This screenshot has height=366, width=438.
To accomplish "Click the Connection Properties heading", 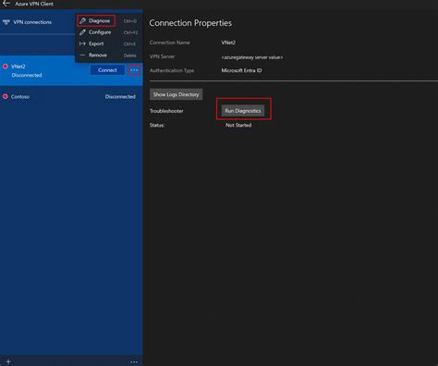I will click(190, 23).
